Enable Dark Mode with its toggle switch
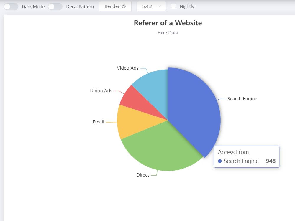The height and width of the screenshot is (221, 295). [x=11, y=6]
